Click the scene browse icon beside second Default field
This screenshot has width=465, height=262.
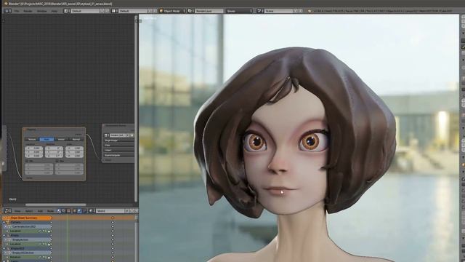pos(114,11)
